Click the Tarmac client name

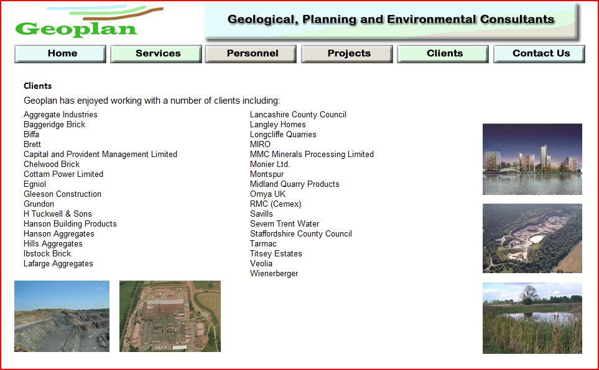pyautogui.click(x=263, y=243)
